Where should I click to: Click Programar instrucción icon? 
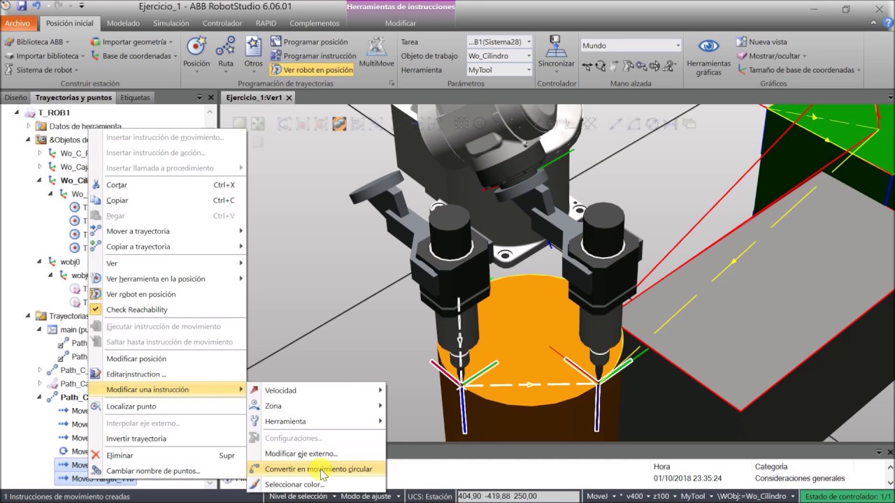coord(275,56)
